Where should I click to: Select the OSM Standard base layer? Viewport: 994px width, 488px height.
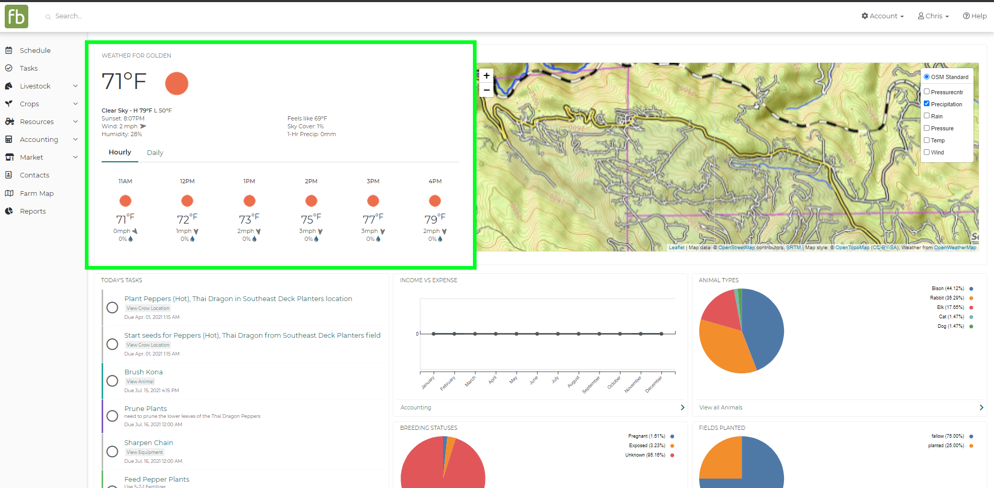[926, 76]
